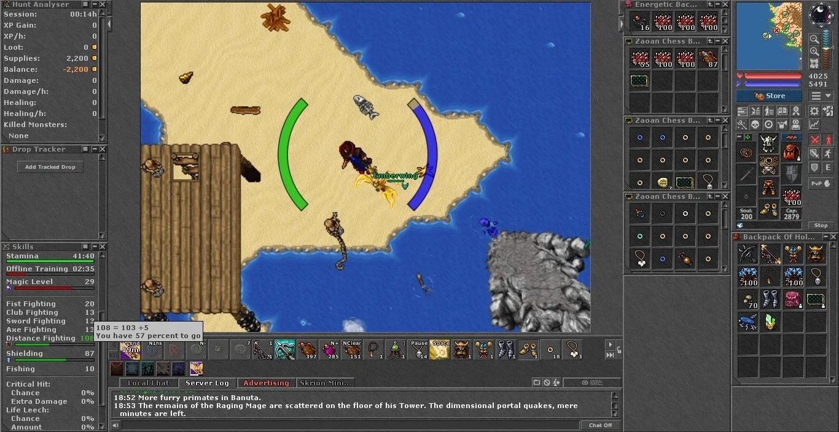Open Hunt Analyser panel menu icon
839x432 pixels.
click(x=86, y=4)
